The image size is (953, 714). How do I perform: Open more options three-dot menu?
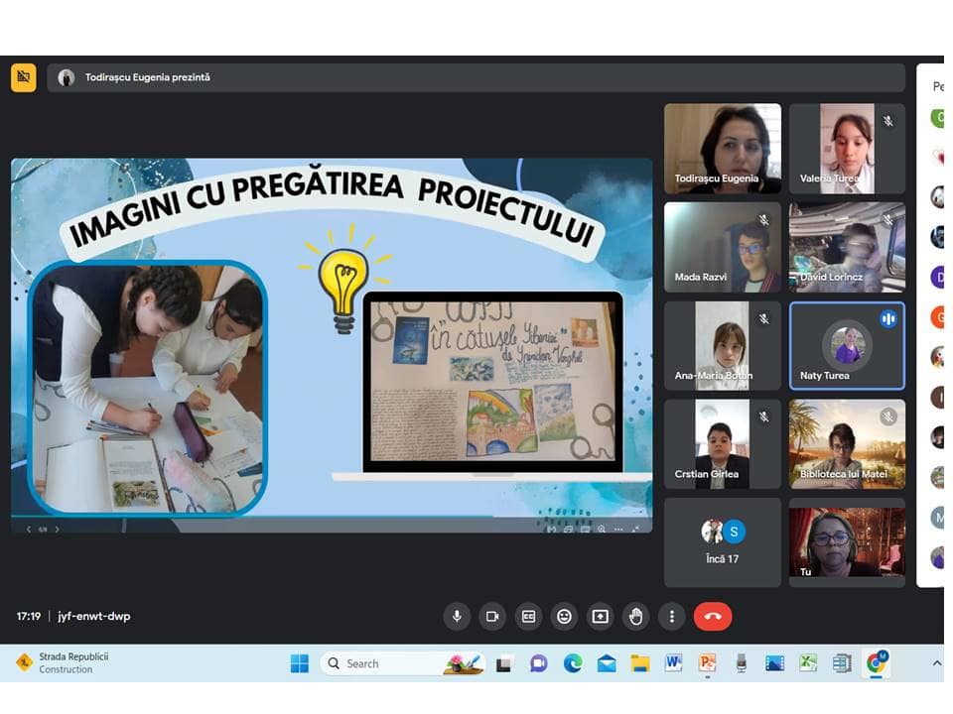pyautogui.click(x=672, y=617)
